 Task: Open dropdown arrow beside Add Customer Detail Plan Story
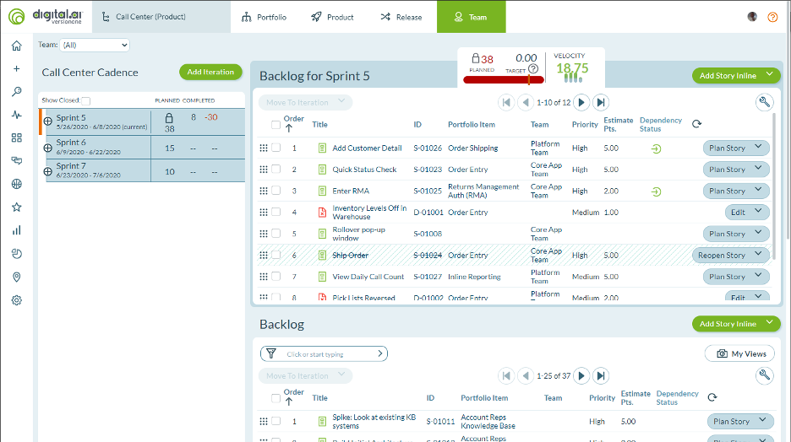pos(758,147)
